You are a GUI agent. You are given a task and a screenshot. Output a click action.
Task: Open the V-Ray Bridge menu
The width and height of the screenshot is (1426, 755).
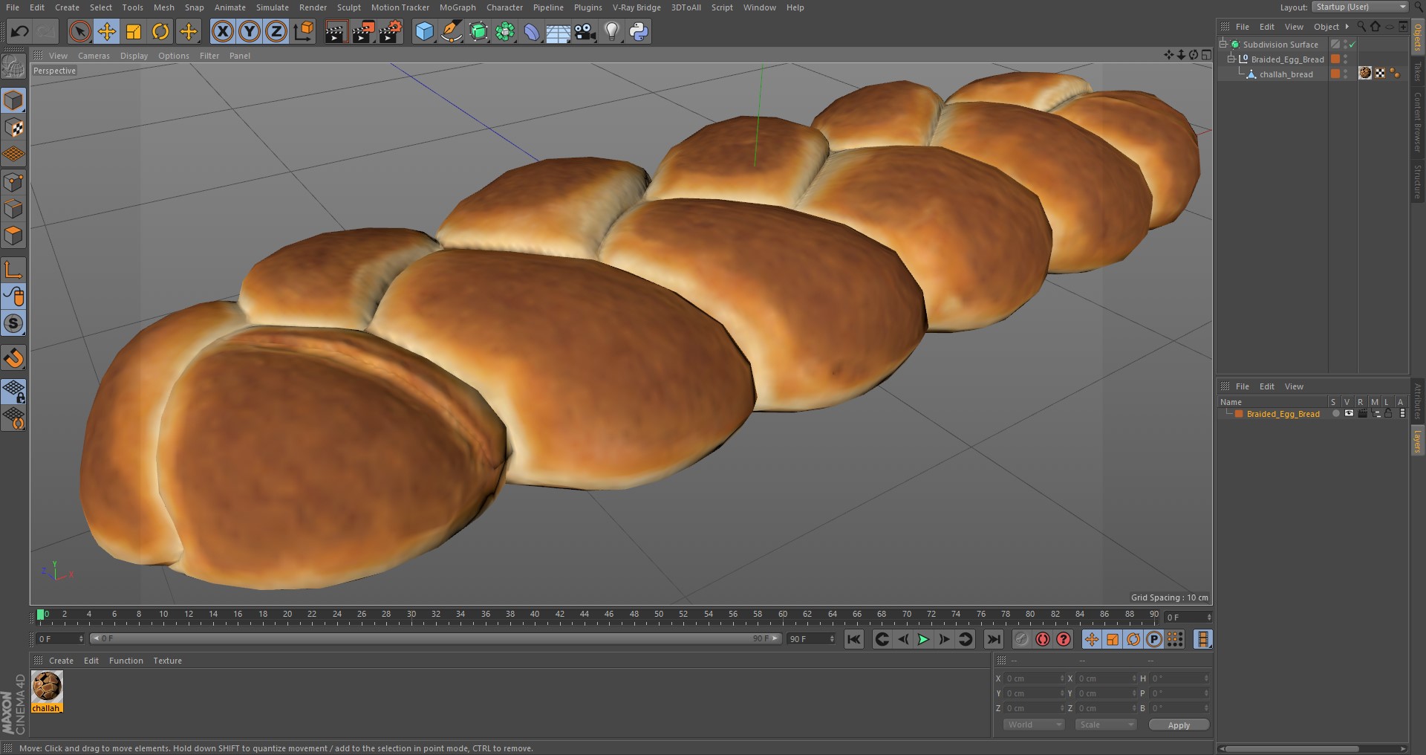click(637, 7)
